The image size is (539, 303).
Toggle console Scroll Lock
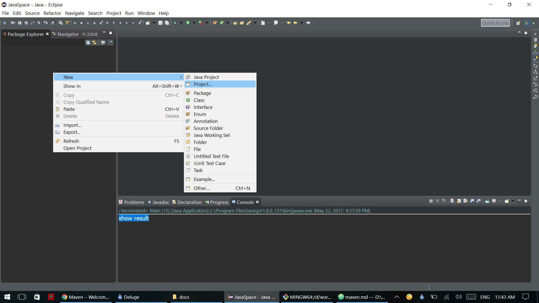(x=459, y=201)
